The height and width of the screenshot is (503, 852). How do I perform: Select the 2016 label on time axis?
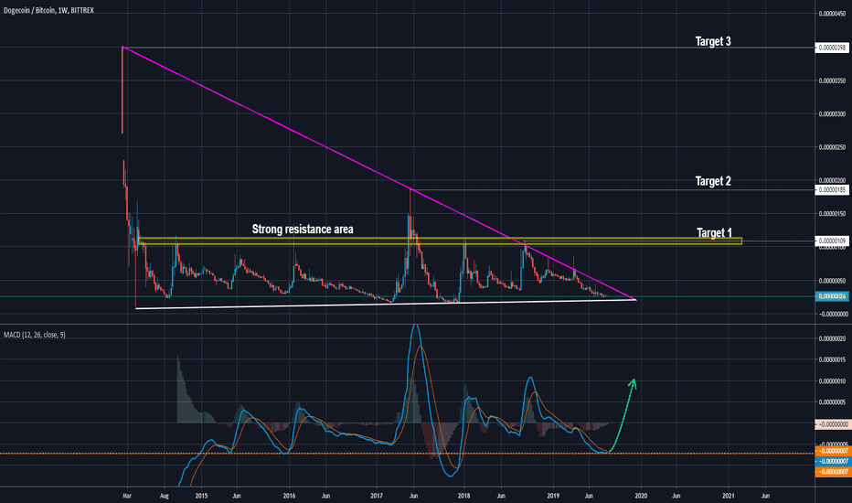[289, 496]
